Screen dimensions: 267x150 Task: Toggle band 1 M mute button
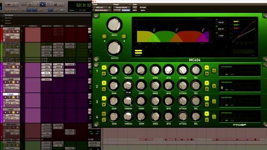coord(104,74)
